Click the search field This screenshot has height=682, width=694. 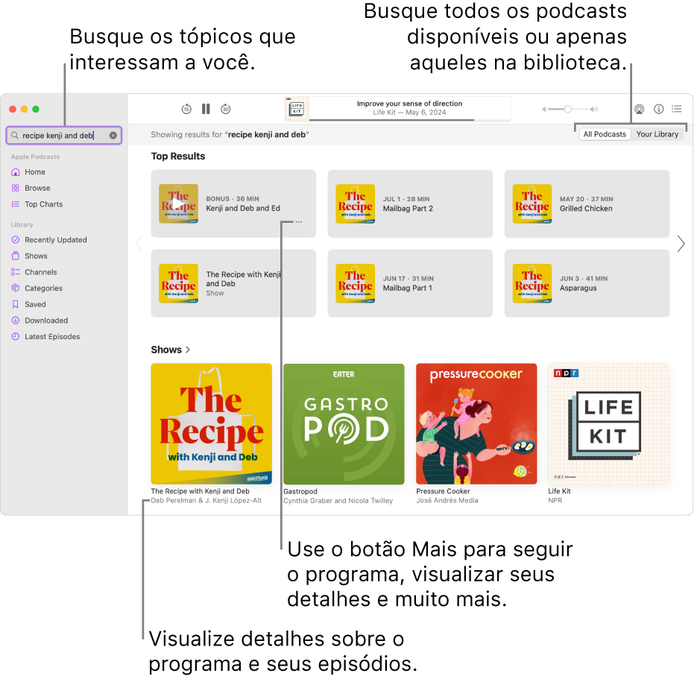pos(64,136)
